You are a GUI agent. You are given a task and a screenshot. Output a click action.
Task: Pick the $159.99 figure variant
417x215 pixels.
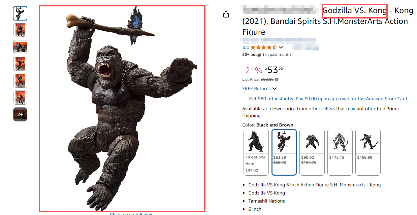tap(368, 152)
